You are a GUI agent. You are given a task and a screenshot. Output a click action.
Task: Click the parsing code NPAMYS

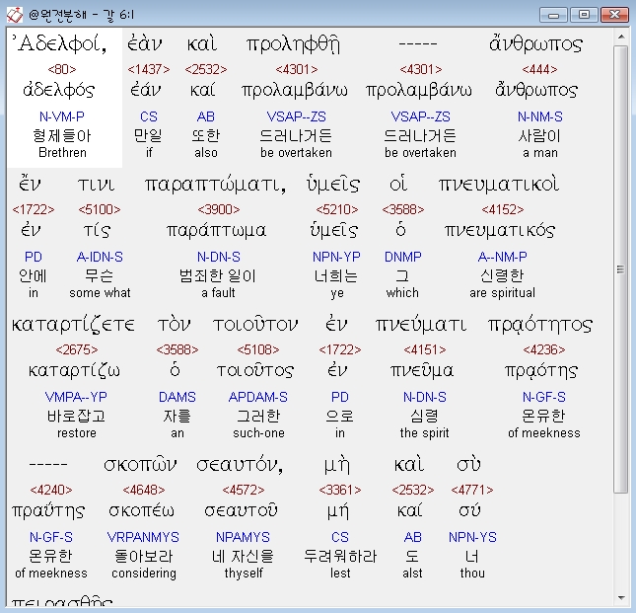[243, 538]
